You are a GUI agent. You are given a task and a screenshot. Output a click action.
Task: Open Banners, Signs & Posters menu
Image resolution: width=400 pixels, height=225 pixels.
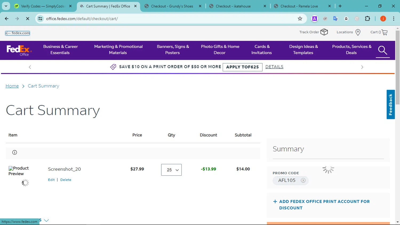173,50
